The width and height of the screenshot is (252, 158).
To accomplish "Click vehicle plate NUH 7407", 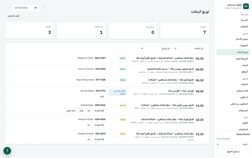I will (100, 58).
